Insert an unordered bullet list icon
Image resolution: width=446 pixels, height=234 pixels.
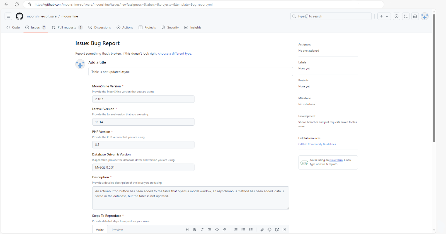click(x=243, y=230)
